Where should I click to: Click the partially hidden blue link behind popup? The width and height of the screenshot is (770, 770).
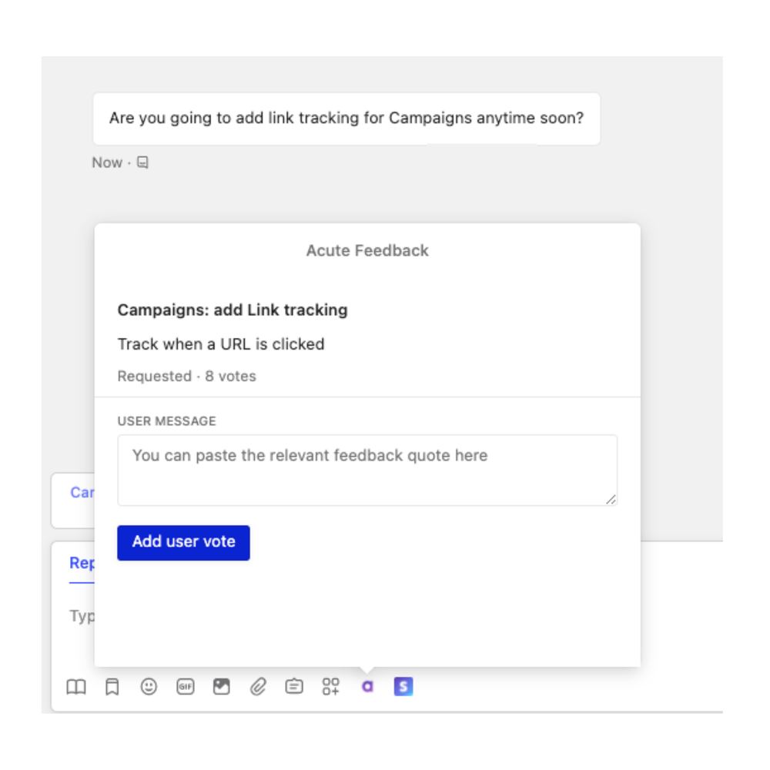(x=82, y=492)
